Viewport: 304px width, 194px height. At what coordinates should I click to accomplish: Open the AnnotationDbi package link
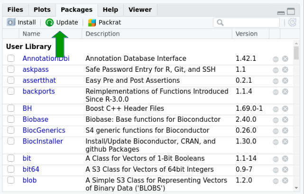46,58
